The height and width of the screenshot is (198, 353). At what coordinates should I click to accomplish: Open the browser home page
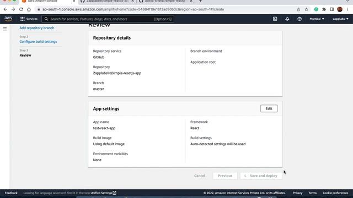tap(29, 9)
